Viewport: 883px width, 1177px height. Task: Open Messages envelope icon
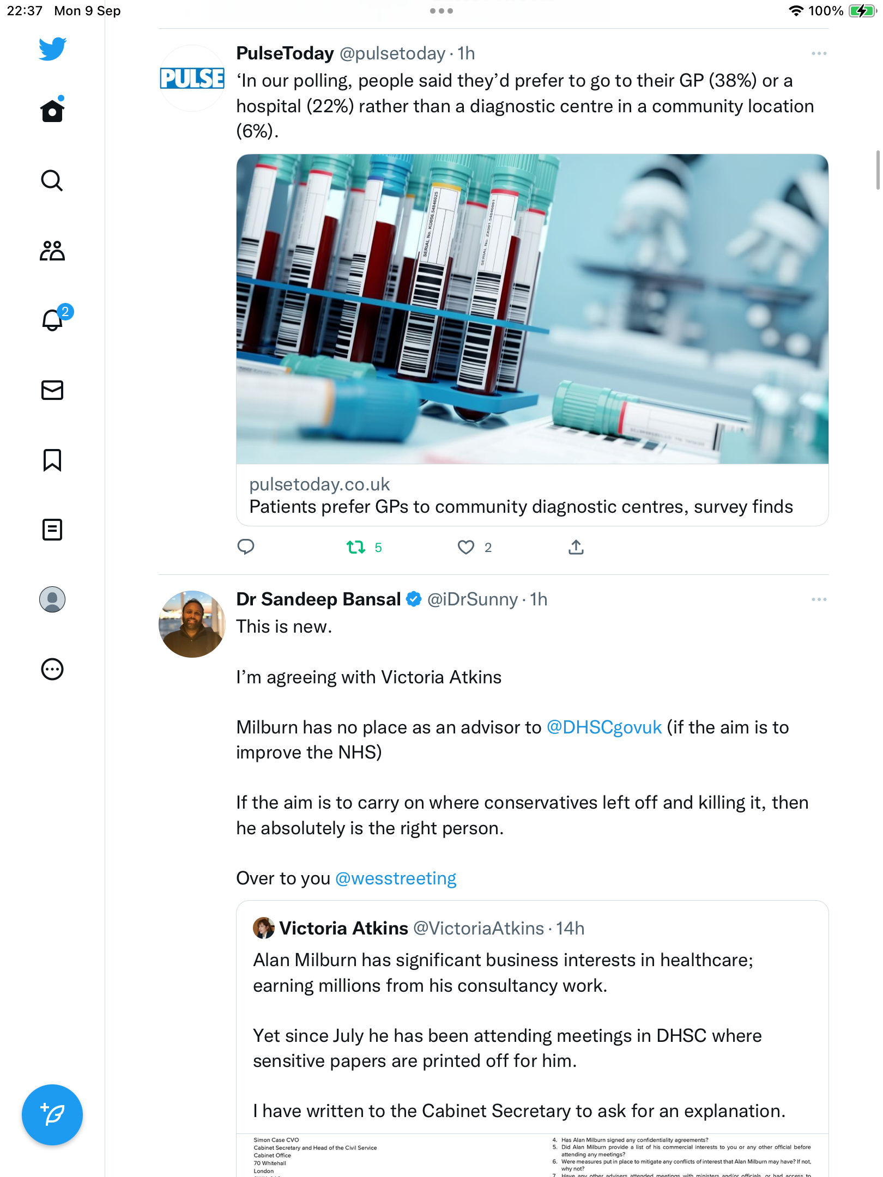52,390
